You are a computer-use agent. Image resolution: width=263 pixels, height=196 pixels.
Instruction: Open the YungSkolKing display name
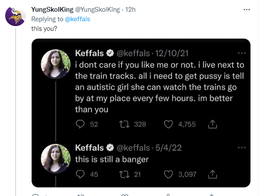pyautogui.click(x=52, y=10)
